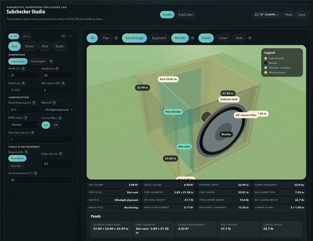Viewport: 313px width, 241px height.
Task: Click the Save button
Action: point(302,15)
